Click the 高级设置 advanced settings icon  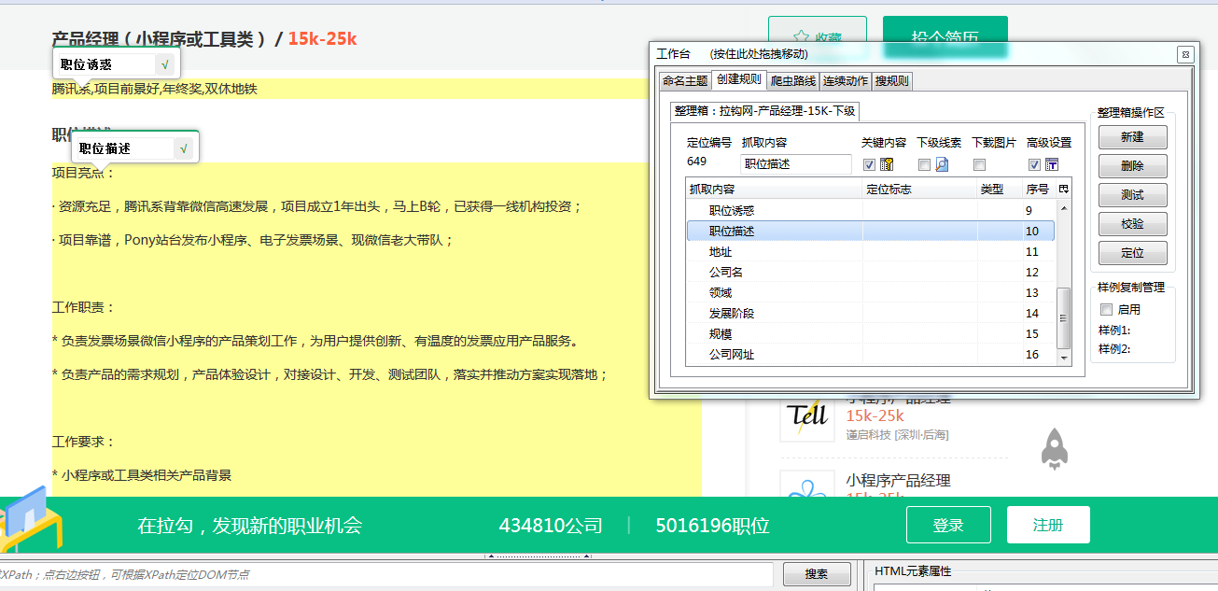1052,165
